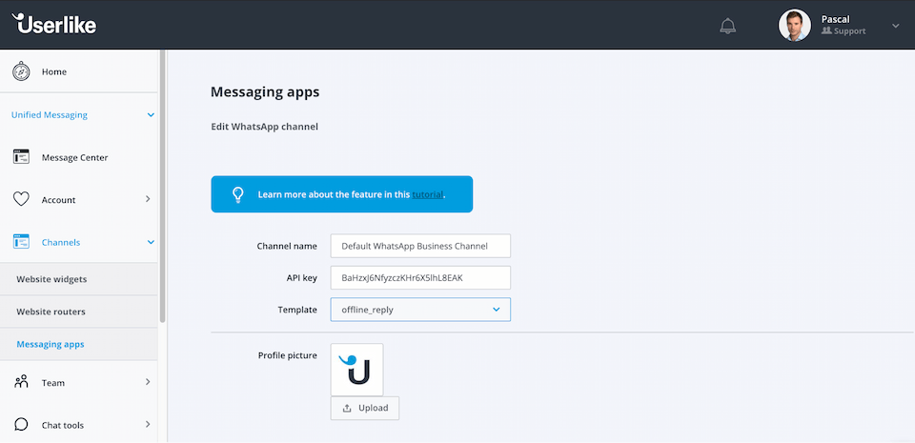The height and width of the screenshot is (443, 915).
Task: Click the Profile picture label
Action: [x=288, y=355]
